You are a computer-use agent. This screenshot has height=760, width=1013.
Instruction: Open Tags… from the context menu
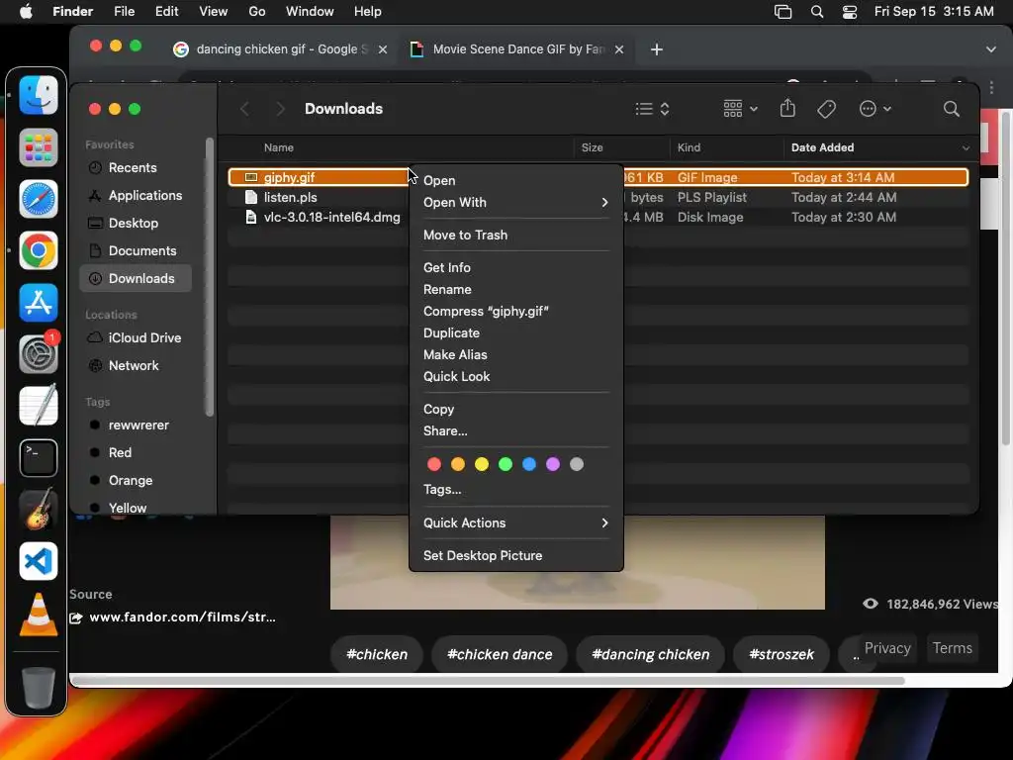(515, 489)
